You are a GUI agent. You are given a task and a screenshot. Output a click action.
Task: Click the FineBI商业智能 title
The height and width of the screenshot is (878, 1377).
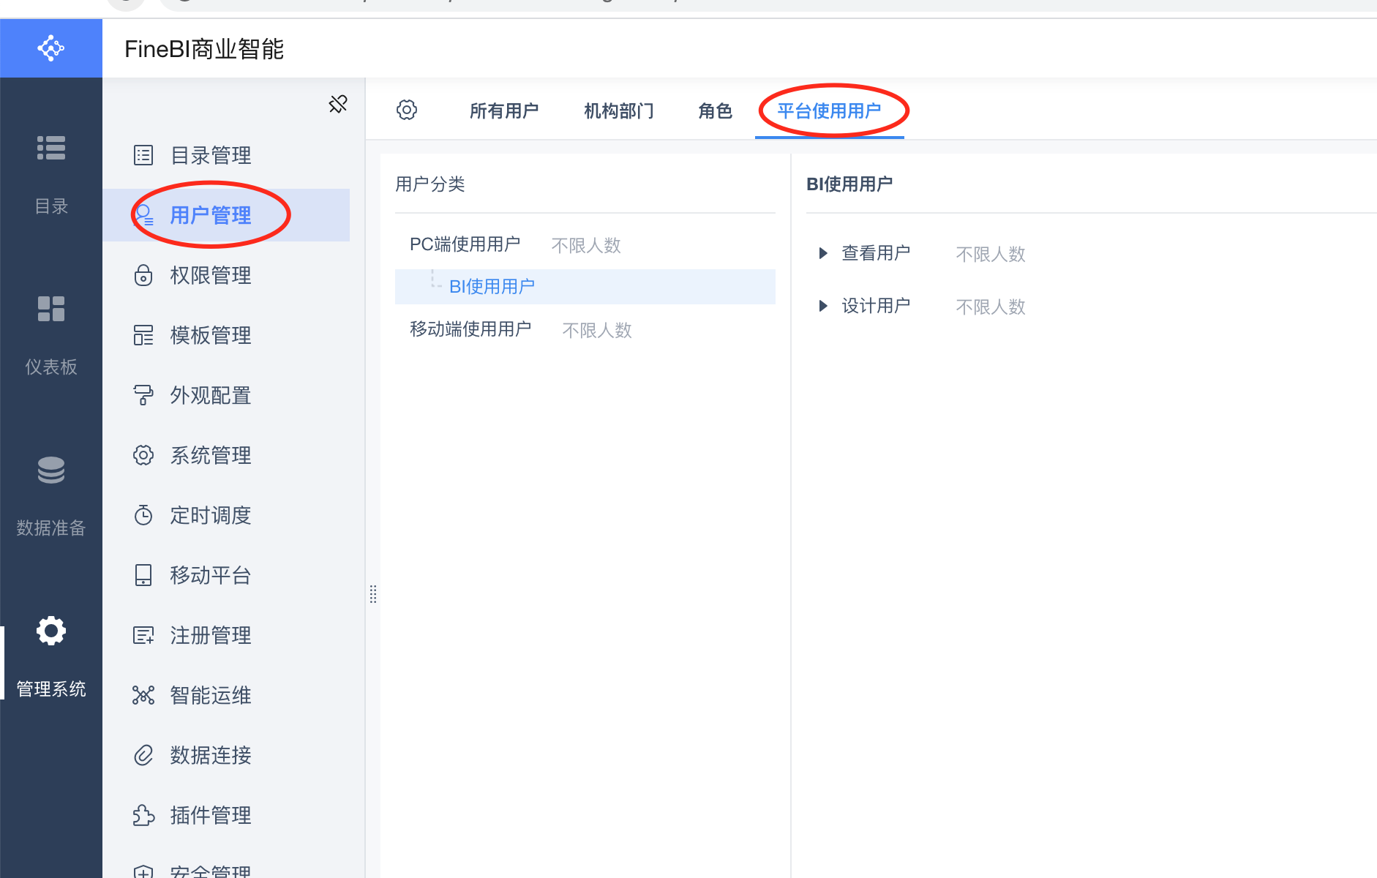204,49
